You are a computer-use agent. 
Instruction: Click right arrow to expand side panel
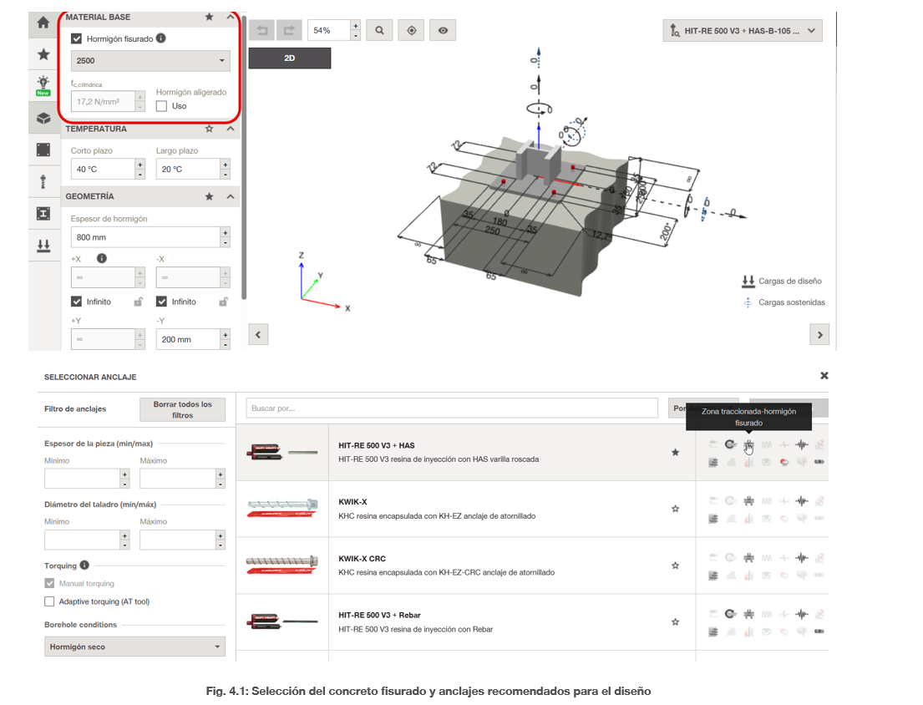[819, 335]
